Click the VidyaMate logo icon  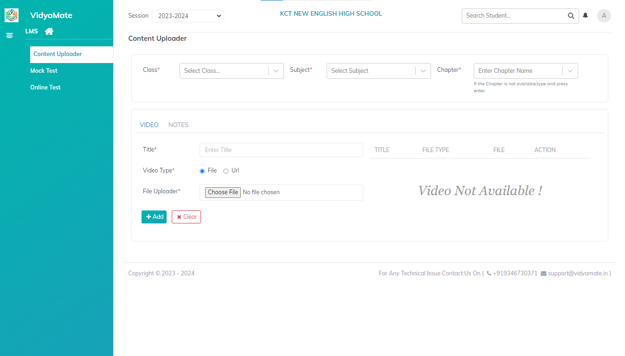click(x=12, y=15)
